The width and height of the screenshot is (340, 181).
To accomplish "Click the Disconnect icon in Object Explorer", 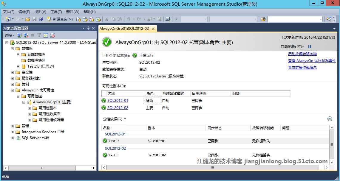I will 26,35.
